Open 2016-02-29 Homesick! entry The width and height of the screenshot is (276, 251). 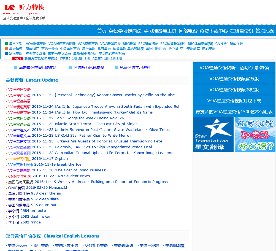(x=47, y=188)
